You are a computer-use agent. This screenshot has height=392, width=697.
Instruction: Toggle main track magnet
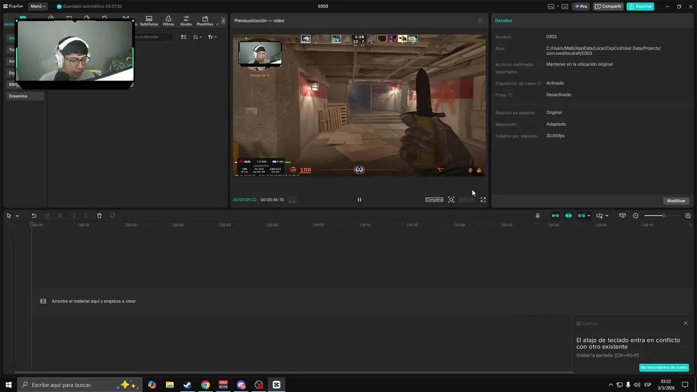pyautogui.click(x=555, y=216)
